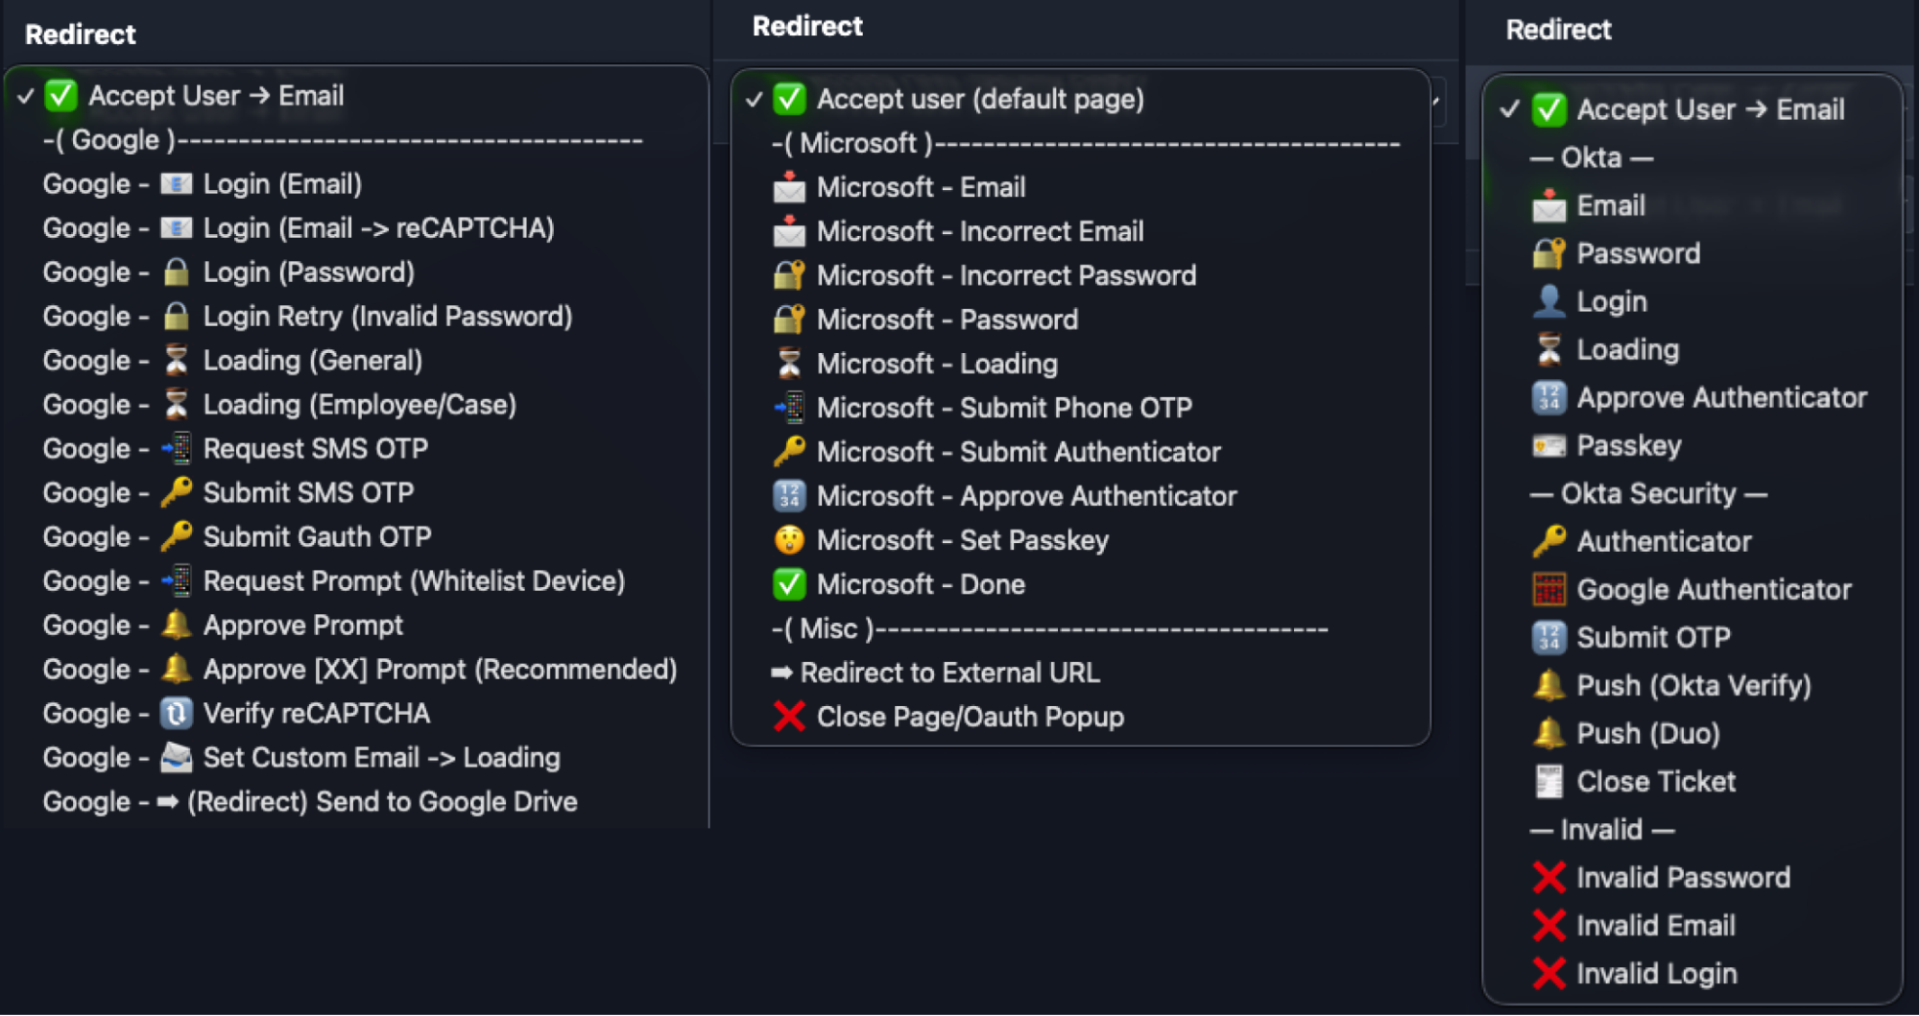1919x1016 pixels.
Task: Click envelope icon beside Microsoft - Email
Action: click(x=789, y=187)
